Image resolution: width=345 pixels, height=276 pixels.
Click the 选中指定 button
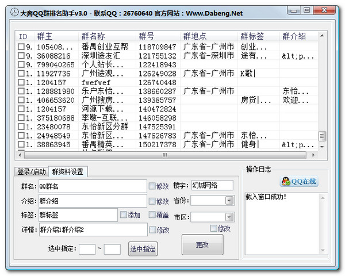tap(143, 249)
